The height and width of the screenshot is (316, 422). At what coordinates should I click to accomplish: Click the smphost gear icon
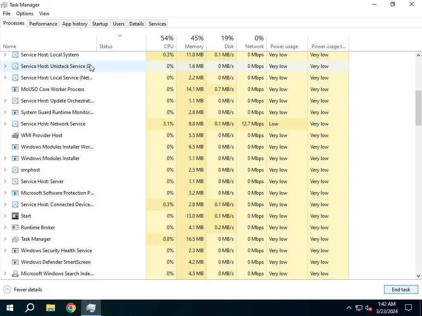15,170
